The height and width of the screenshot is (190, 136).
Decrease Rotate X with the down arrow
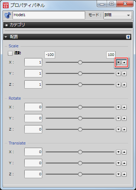coord(118,107)
